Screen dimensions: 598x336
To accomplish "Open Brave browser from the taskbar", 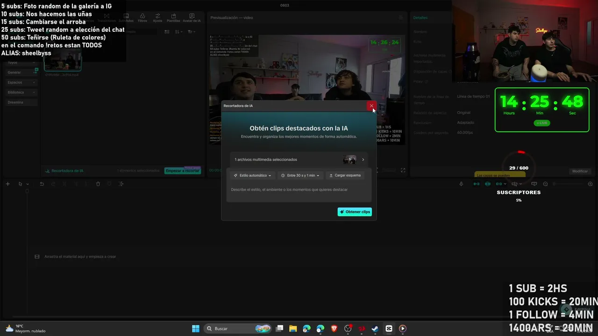I will pos(334,329).
